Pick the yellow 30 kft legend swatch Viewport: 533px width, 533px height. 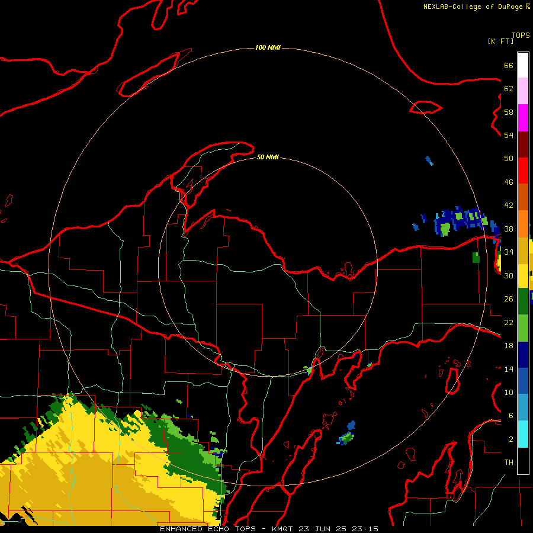click(x=523, y=275)
